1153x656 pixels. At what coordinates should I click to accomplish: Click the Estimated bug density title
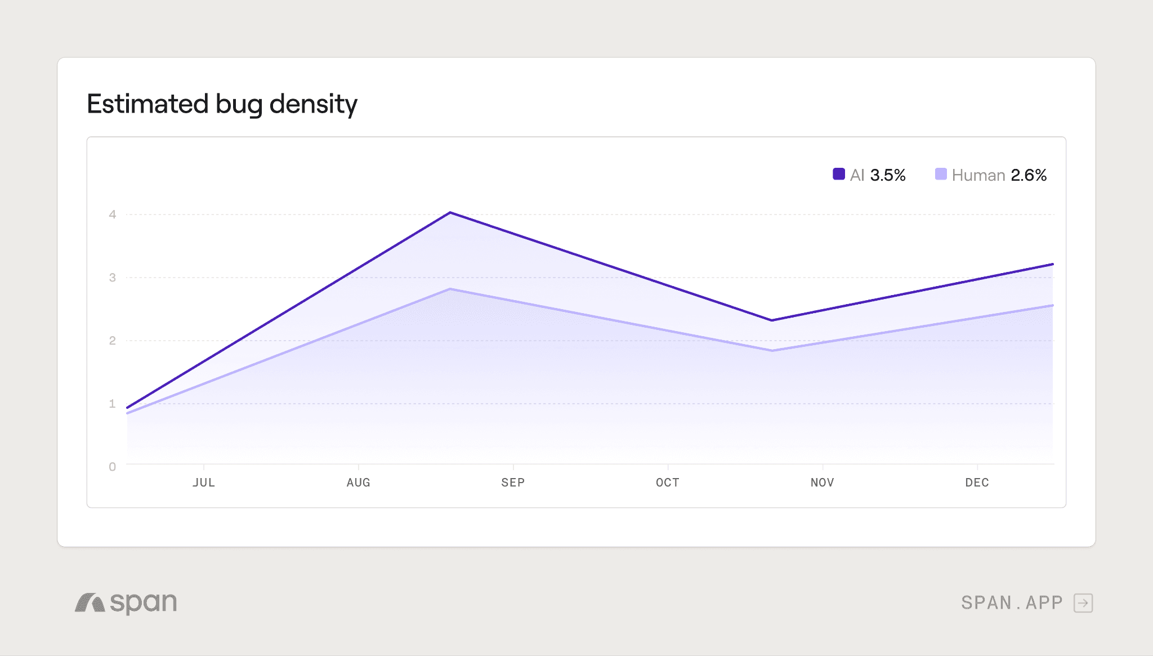(222, 104)
